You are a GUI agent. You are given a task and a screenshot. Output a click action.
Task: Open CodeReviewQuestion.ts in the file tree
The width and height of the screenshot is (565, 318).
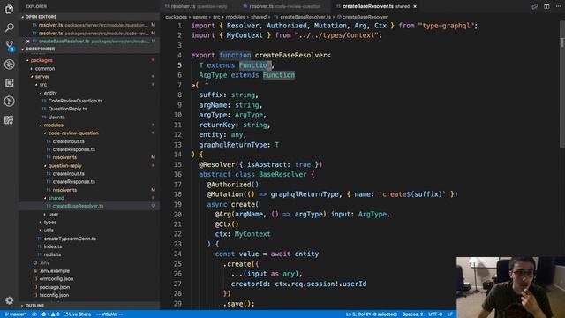click(x=75, y=101)
